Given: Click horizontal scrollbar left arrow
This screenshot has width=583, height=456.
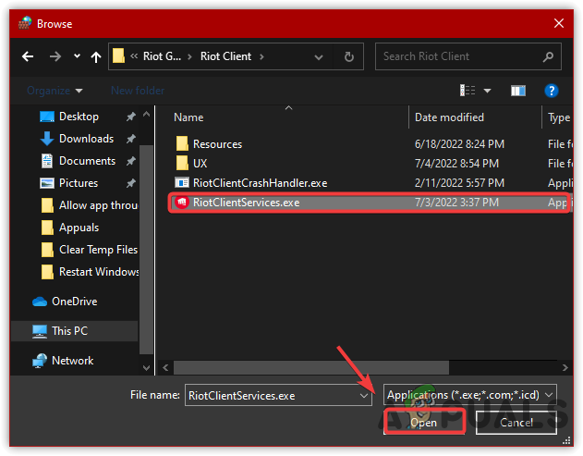Looking at the screenshot, I should click(x=165, y=368).
